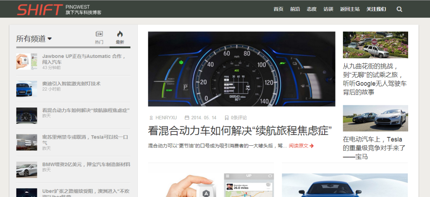Image resolution: width=430 pixels, height=197 pixels.
Task: Click the large speedometer featured image
Action: coord(241,69)
